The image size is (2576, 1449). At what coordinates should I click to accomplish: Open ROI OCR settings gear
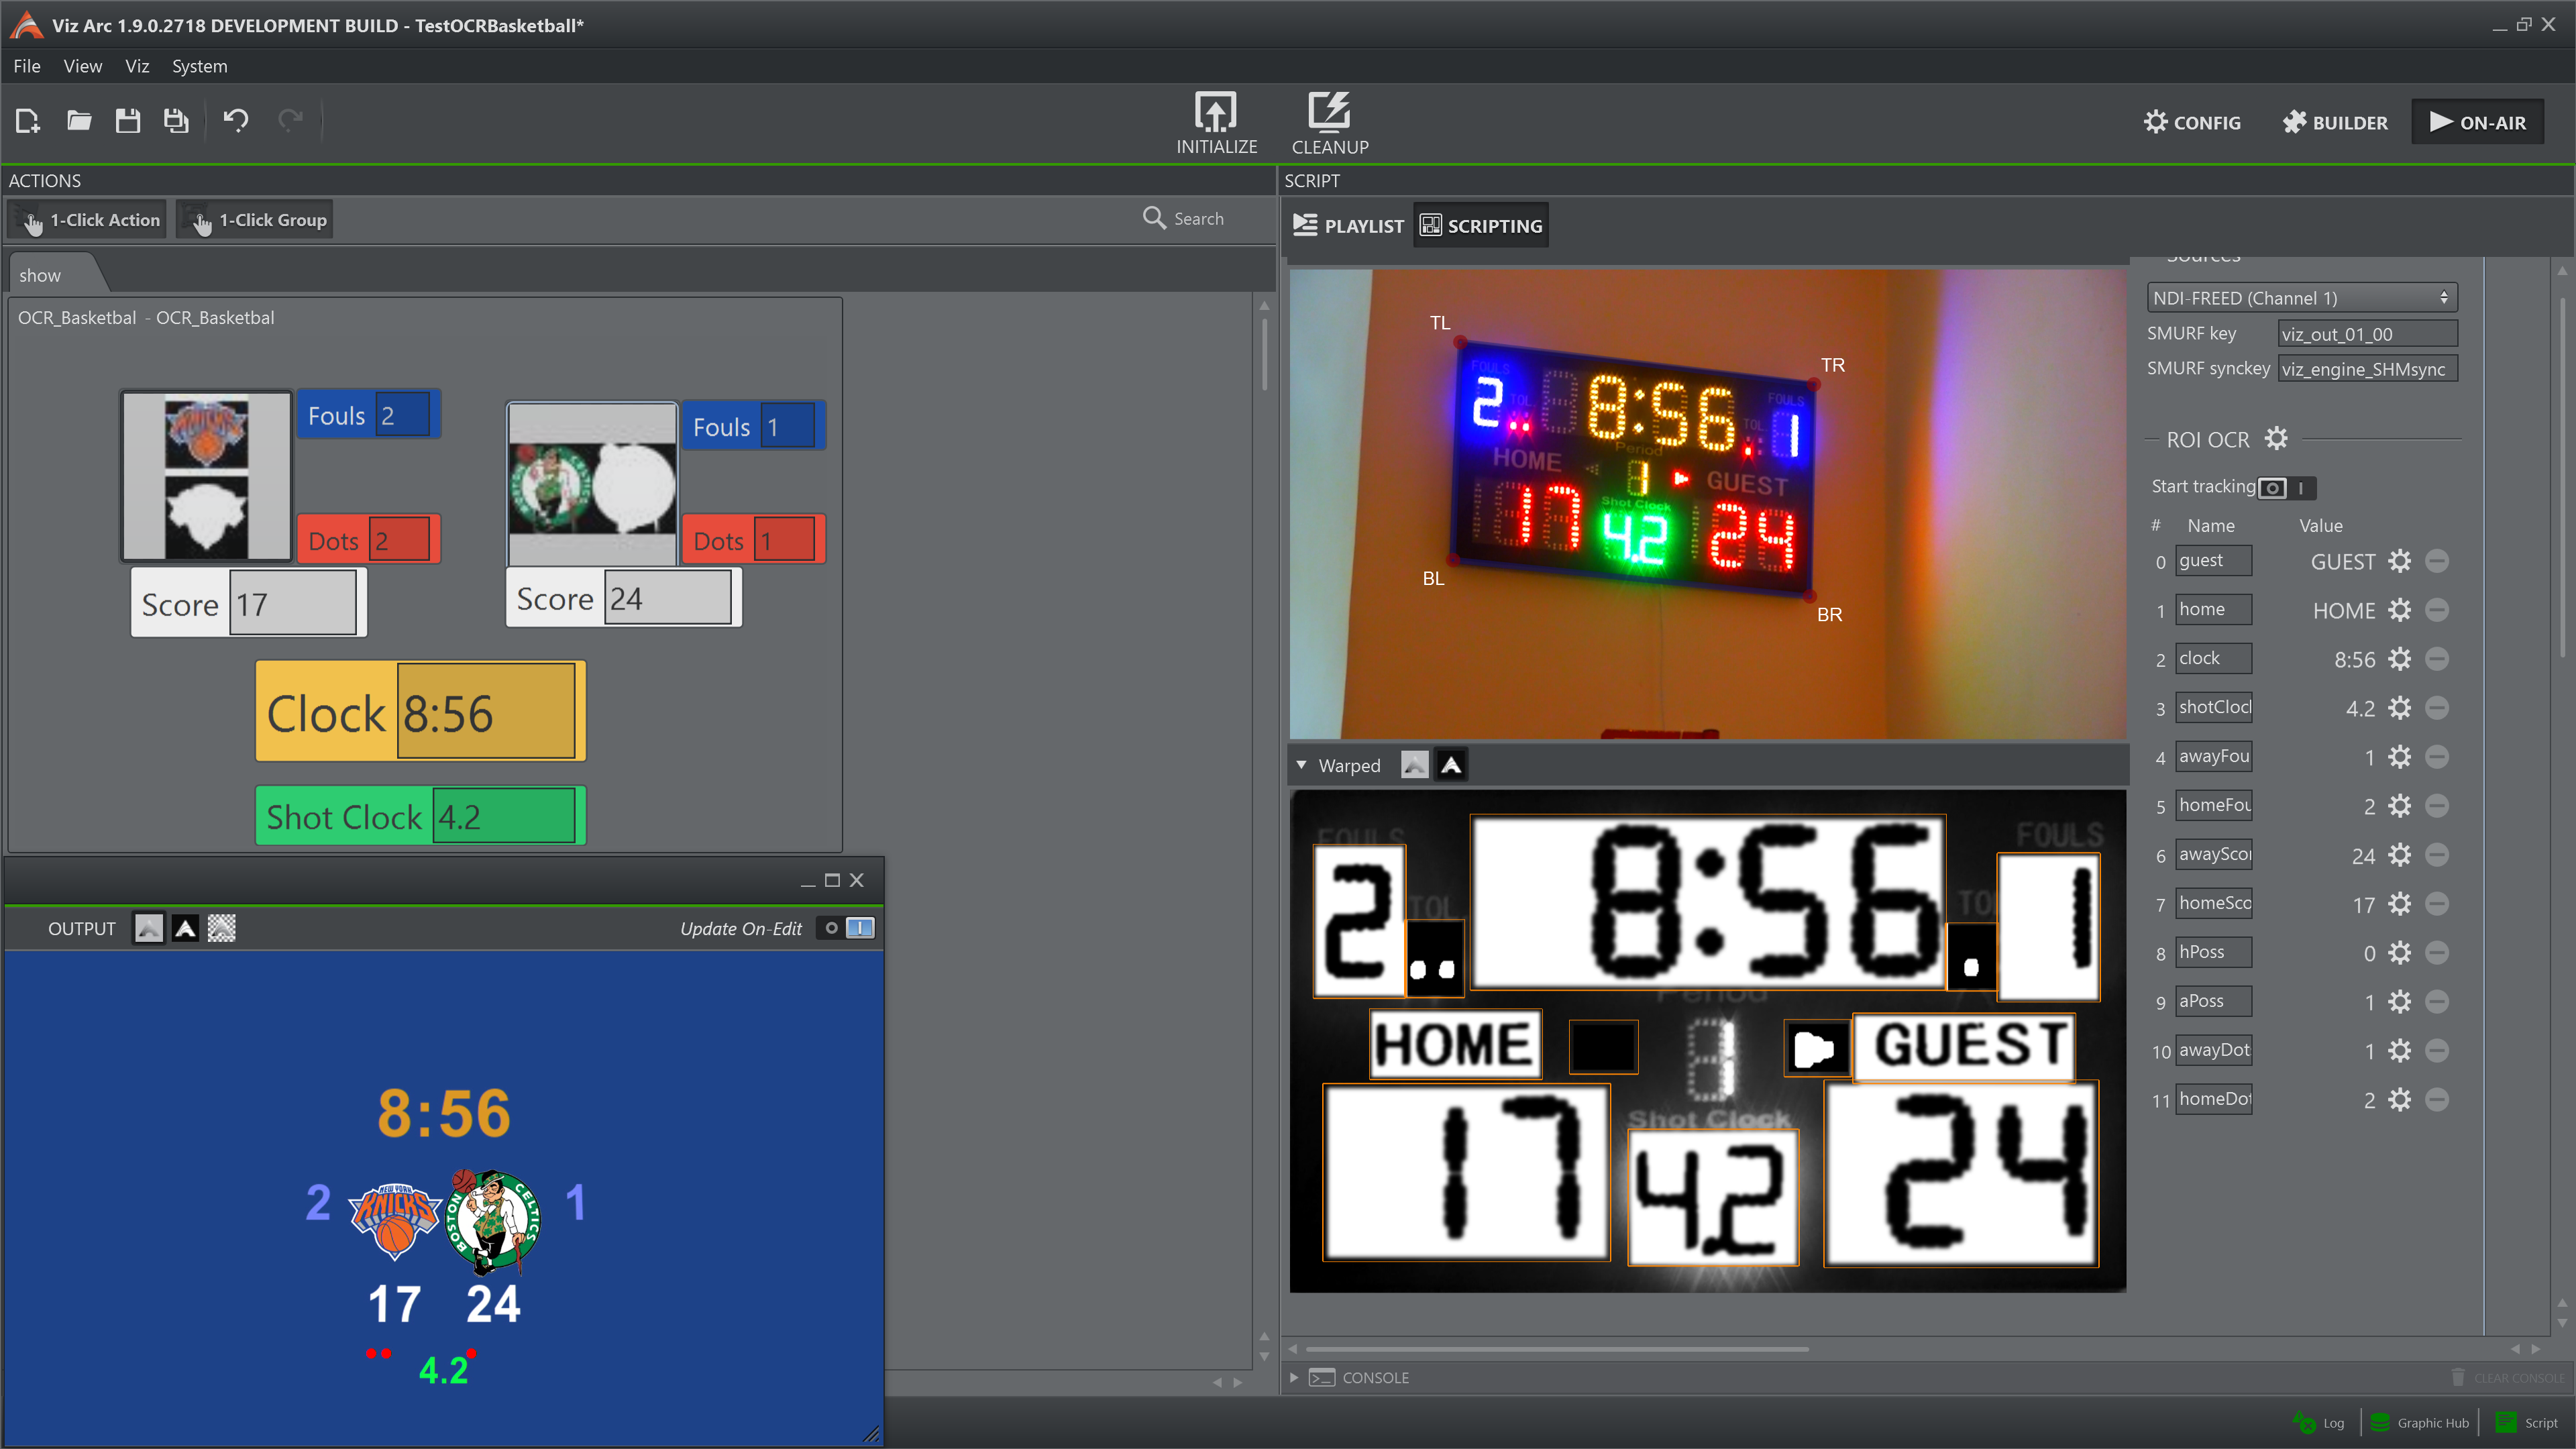click(2276, 438)
